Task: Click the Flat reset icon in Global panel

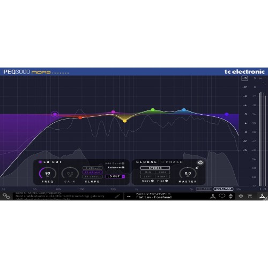Action: [166, 181]
